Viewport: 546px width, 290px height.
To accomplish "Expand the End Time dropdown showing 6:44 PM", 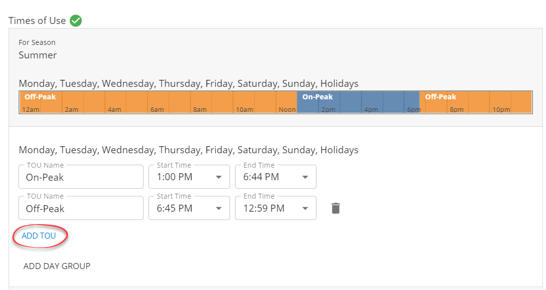I will (x=275, y=177).
